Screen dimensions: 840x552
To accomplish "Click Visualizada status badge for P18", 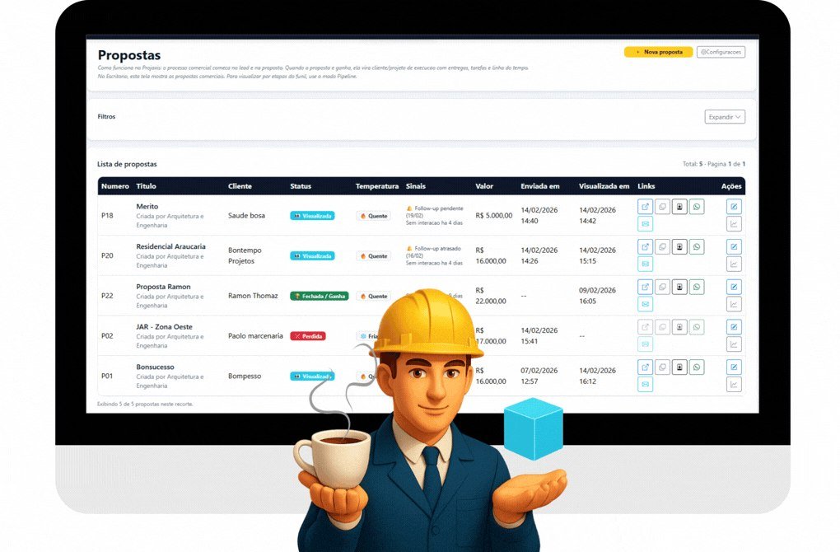I will pyautogui.click(x=312, y=216).
